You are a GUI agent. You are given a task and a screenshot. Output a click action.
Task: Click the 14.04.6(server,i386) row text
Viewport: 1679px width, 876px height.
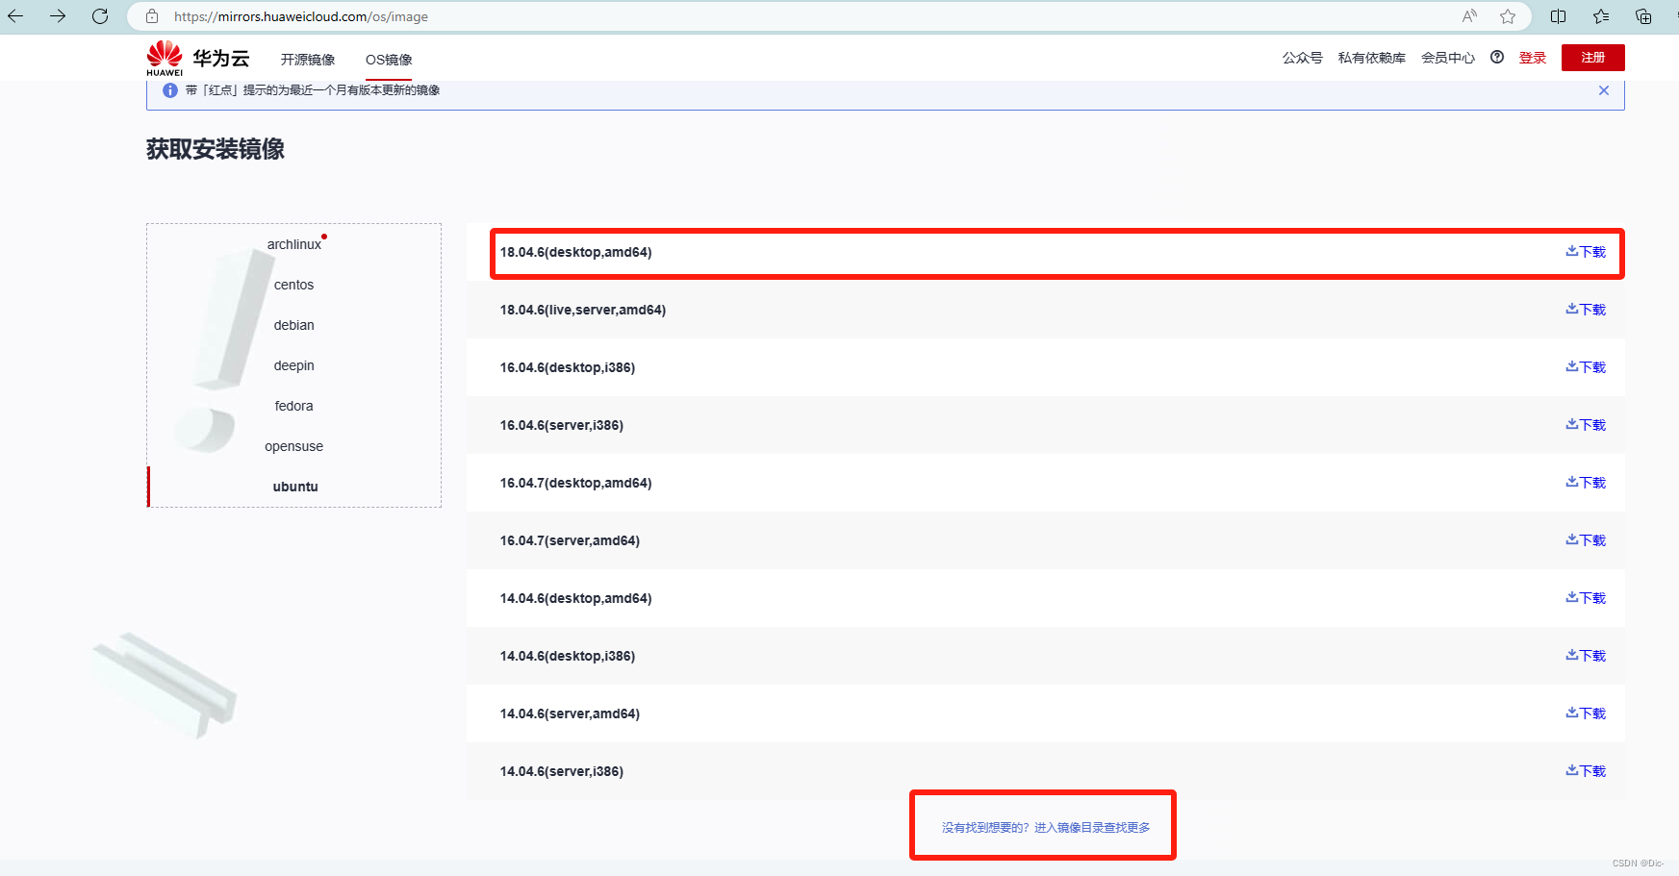pyautogui.click(x=562, y=771)
